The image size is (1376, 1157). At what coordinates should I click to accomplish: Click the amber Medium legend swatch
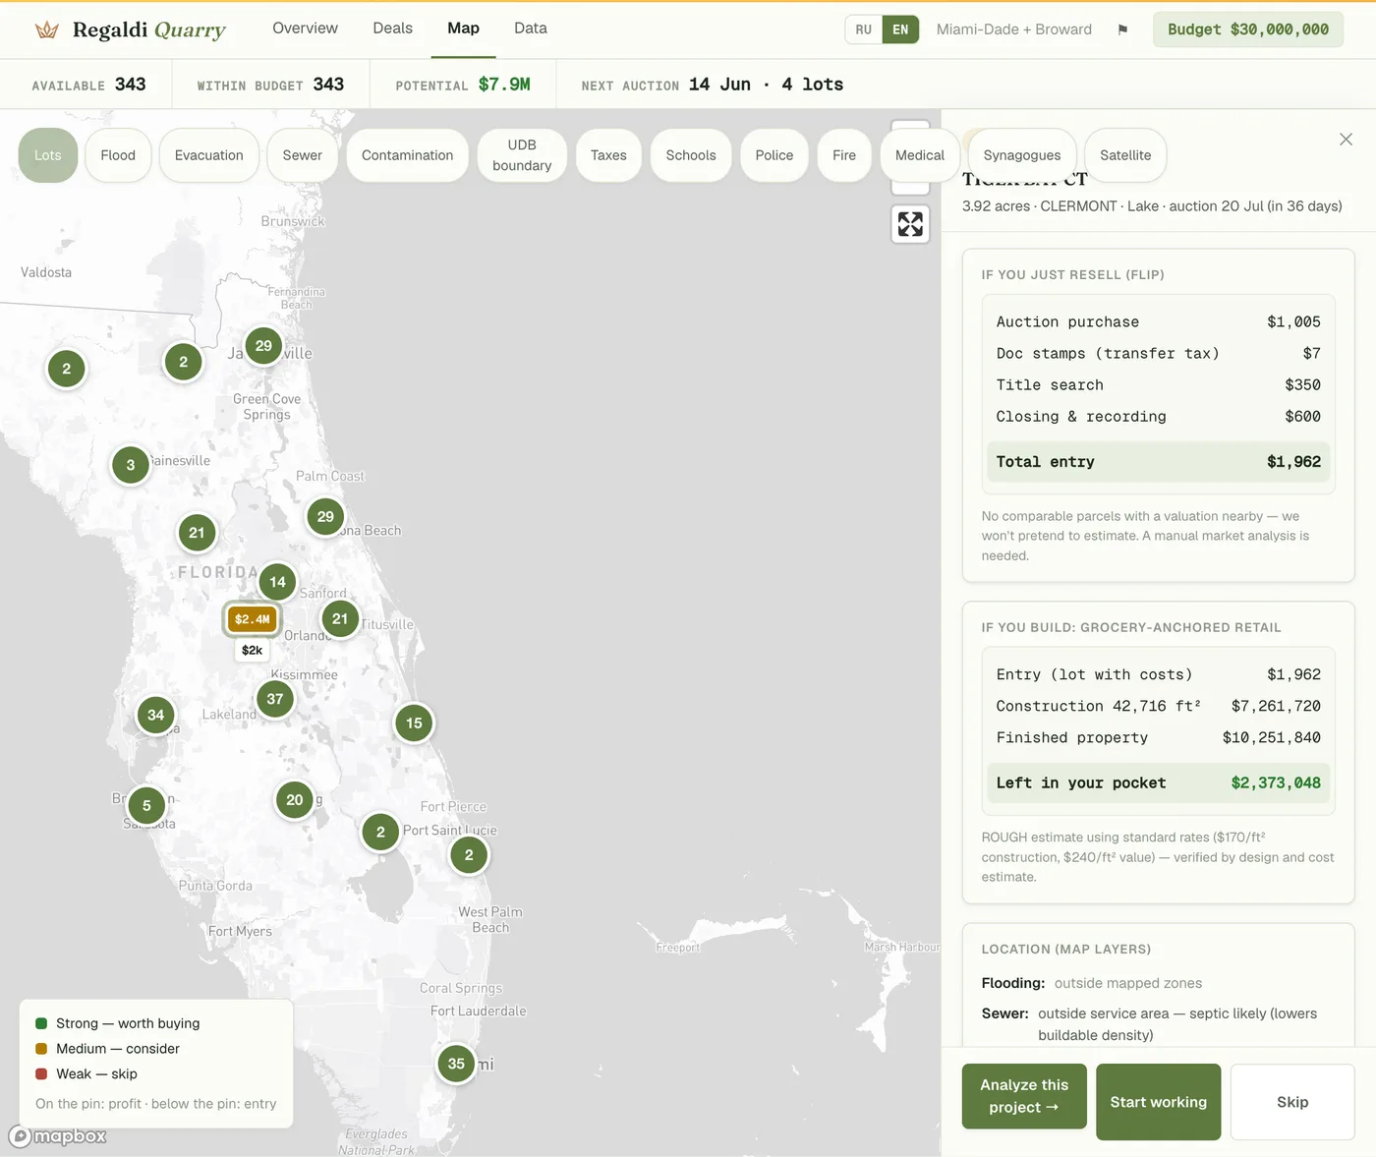41,1049
